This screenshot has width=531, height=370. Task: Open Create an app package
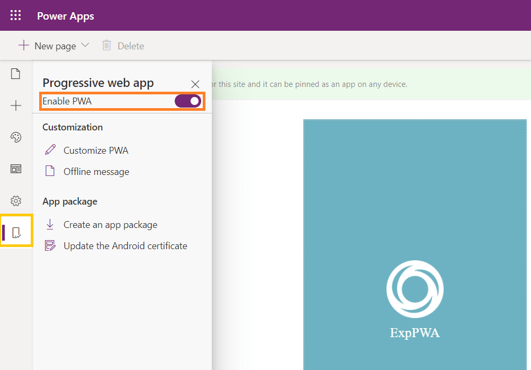click(110, 225)
